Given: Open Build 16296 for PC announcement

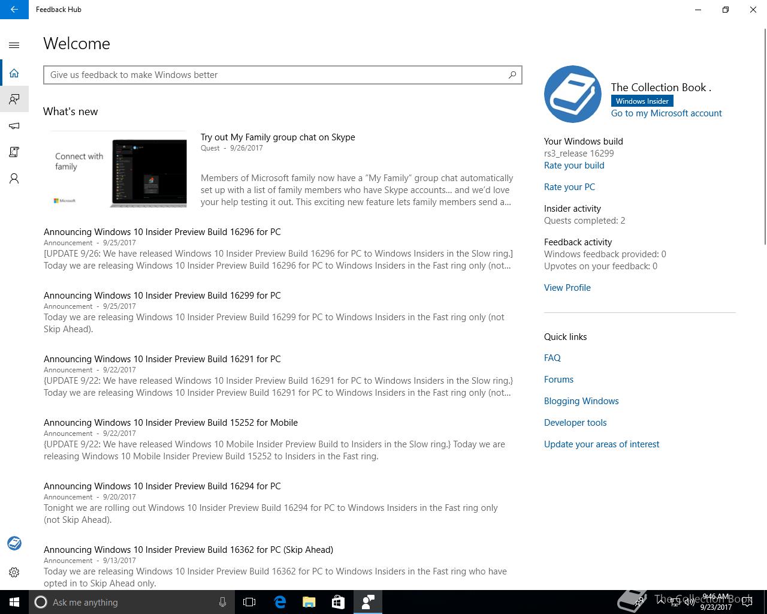Looking at the screenshot, I should point(162,232).
